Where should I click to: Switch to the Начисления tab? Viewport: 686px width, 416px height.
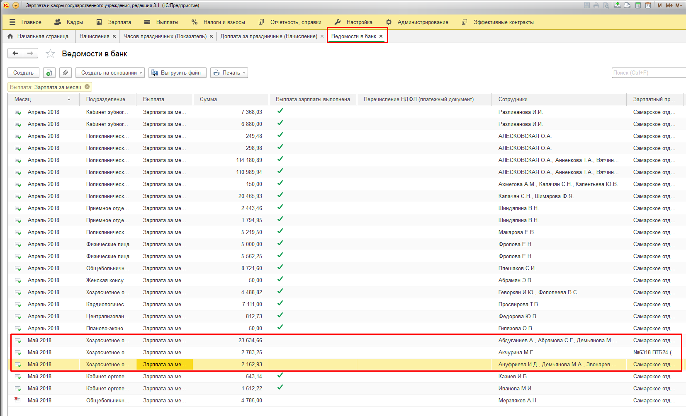(94, 36)
